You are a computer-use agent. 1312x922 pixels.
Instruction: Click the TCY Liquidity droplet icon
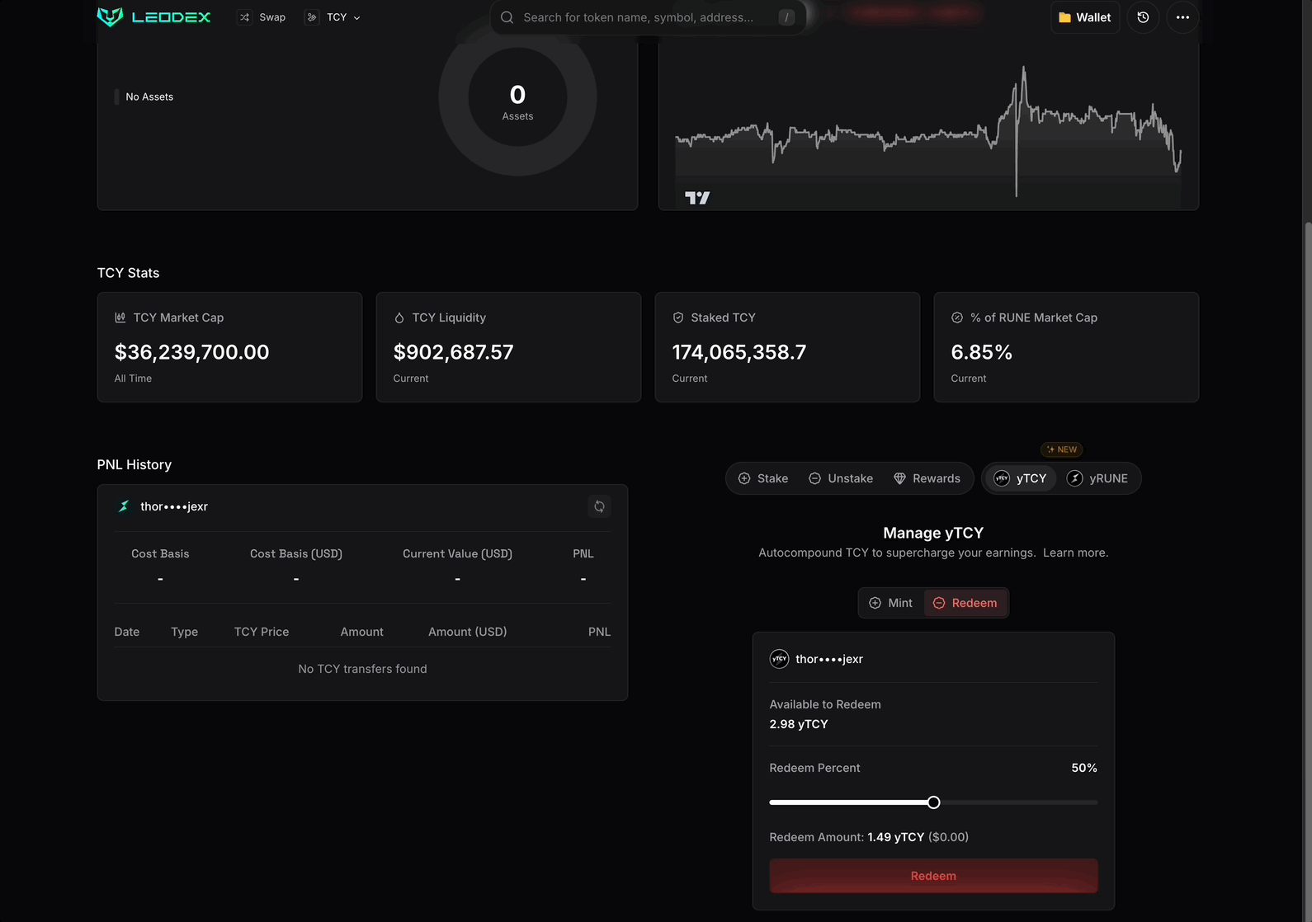click(399, 318)
